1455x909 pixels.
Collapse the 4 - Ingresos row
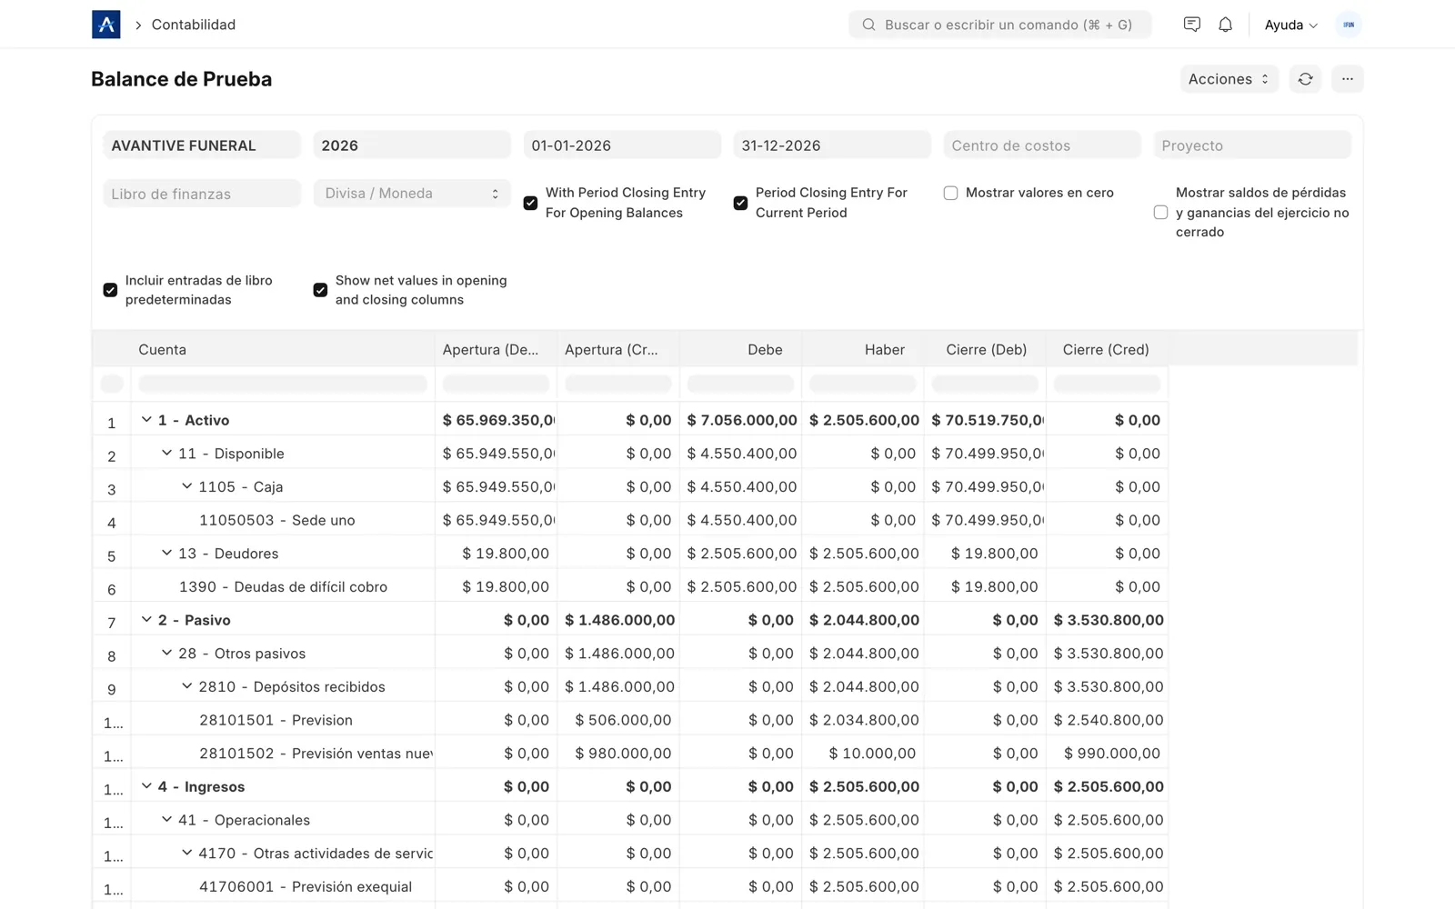click(146, 786)
